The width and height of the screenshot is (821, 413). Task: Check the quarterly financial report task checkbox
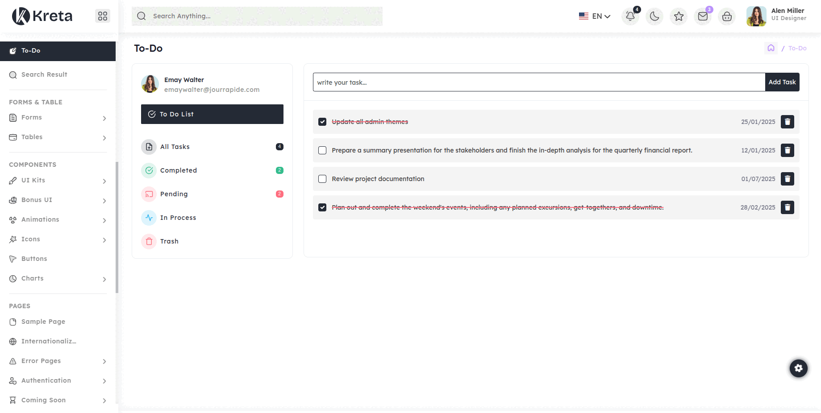coord(322,150)
